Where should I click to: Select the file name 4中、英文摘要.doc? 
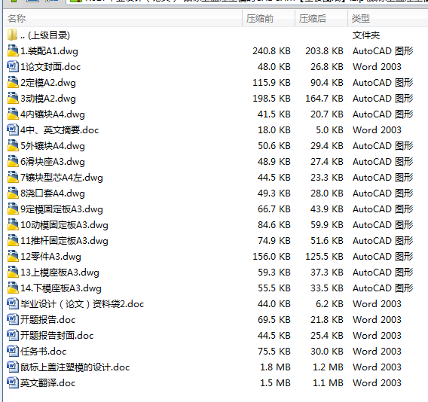coord(60,130)
